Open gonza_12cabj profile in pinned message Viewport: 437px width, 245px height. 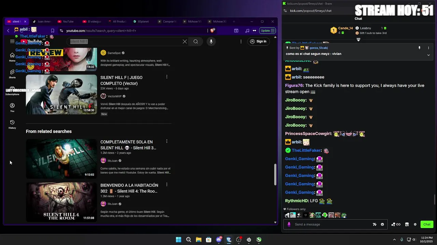coord(318,48)
